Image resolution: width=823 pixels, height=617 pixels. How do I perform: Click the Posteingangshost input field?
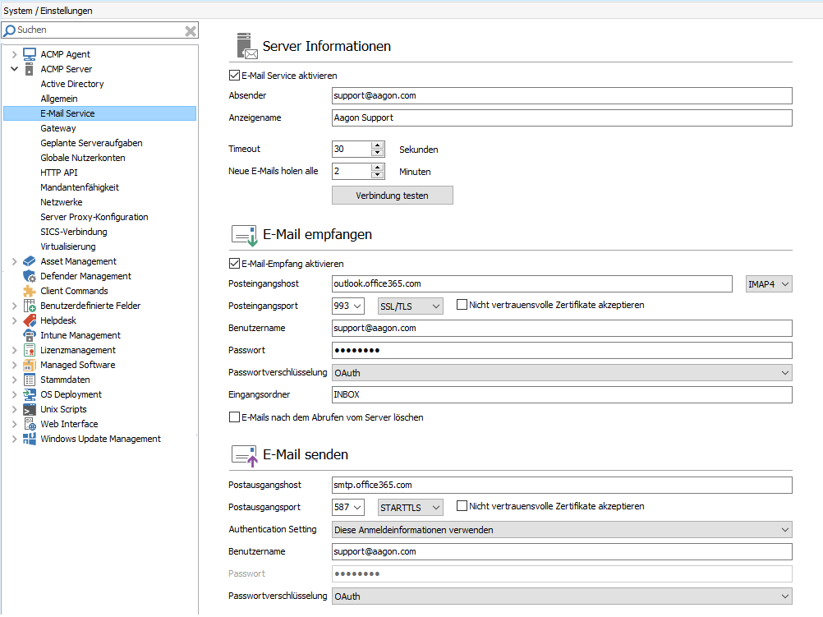tap(531, 283)
